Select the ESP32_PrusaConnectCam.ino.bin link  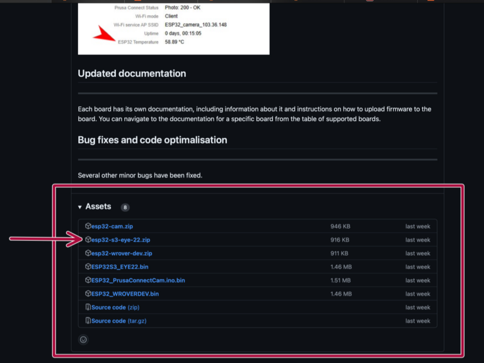138,280
